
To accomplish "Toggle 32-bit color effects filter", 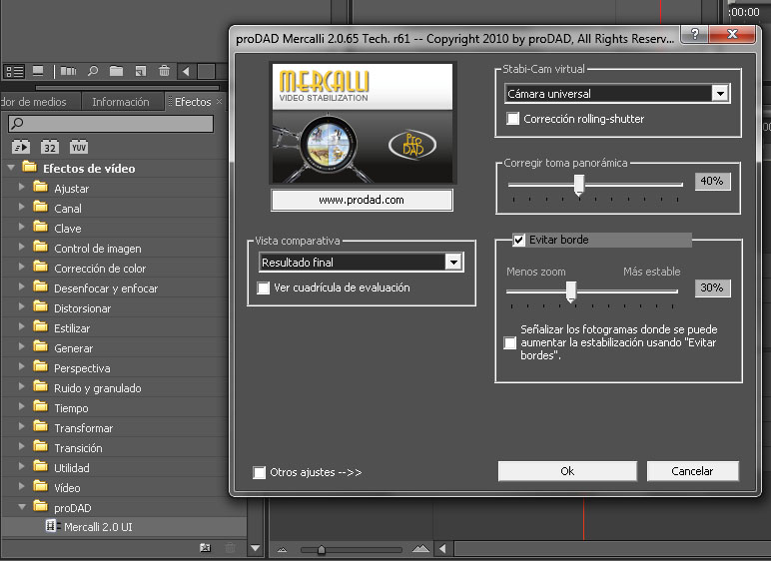I will point(50,147).
